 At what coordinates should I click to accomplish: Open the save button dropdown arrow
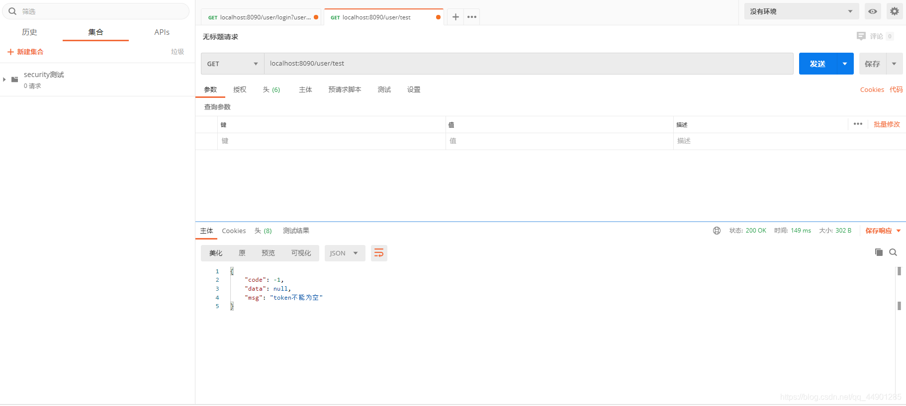[x=895, y=64]
